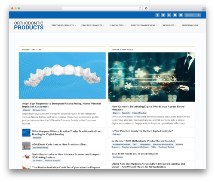
Task: Select Aligners tag under Ormco article
Action: coord(116,113)
